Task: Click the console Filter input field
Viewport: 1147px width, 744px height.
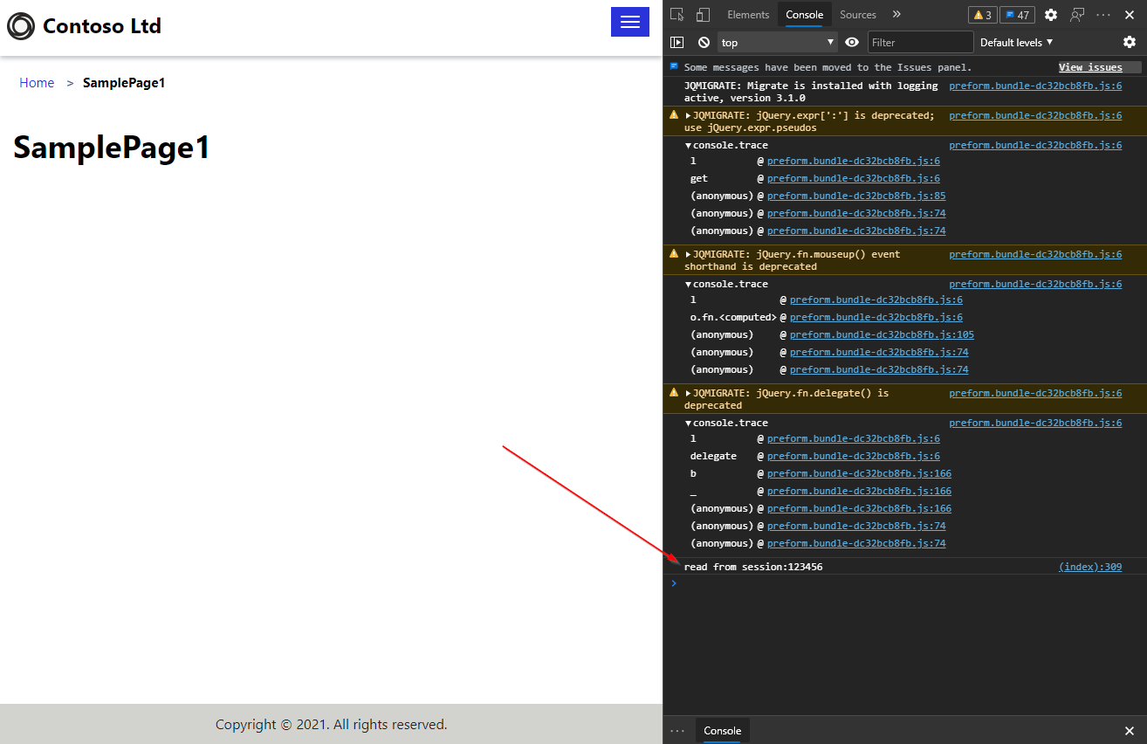Action: 919,42
